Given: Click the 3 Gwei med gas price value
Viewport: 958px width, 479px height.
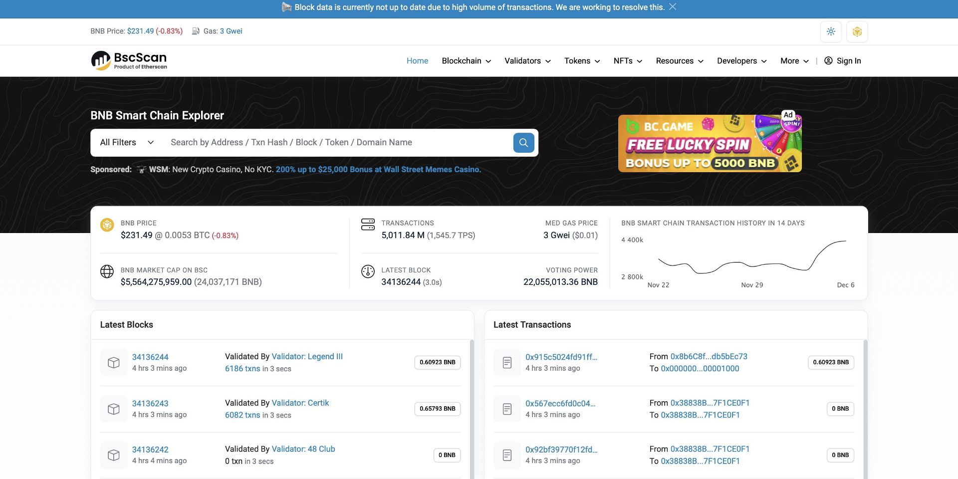Looking at the screenshot, I should pos(557,236).
